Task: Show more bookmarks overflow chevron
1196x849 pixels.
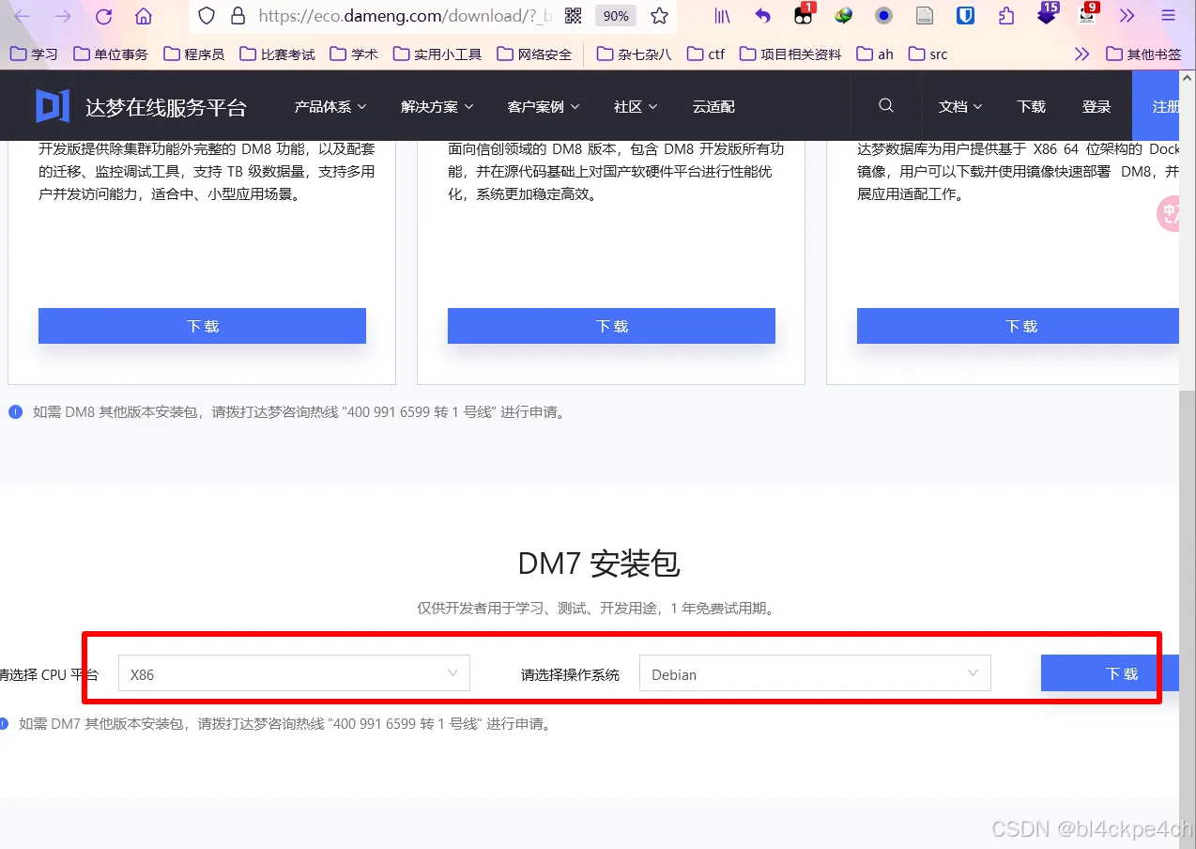Action: coord(1081,54)
